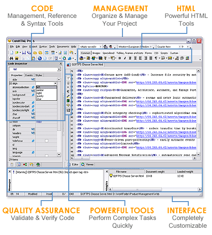Image resolution: width=212 pixels, height=235 pixels.
Task: Click the green book icon beside editor
Action: point(68,101)
